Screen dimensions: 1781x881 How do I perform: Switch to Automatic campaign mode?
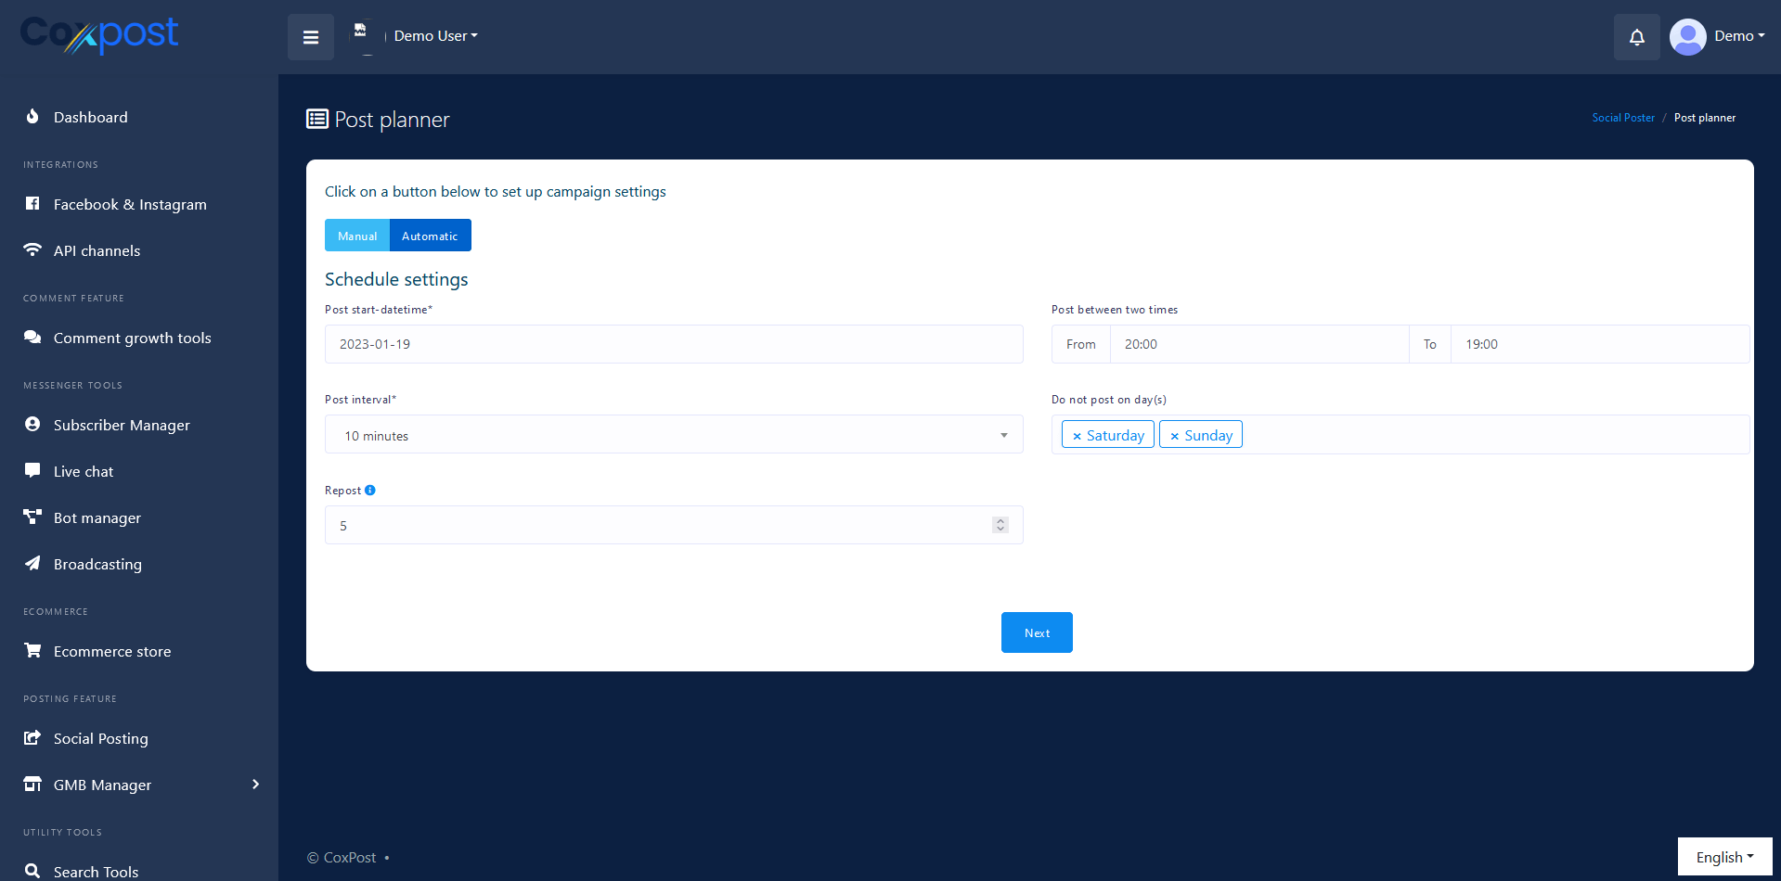pyautogui.click(x=430, y=236)
